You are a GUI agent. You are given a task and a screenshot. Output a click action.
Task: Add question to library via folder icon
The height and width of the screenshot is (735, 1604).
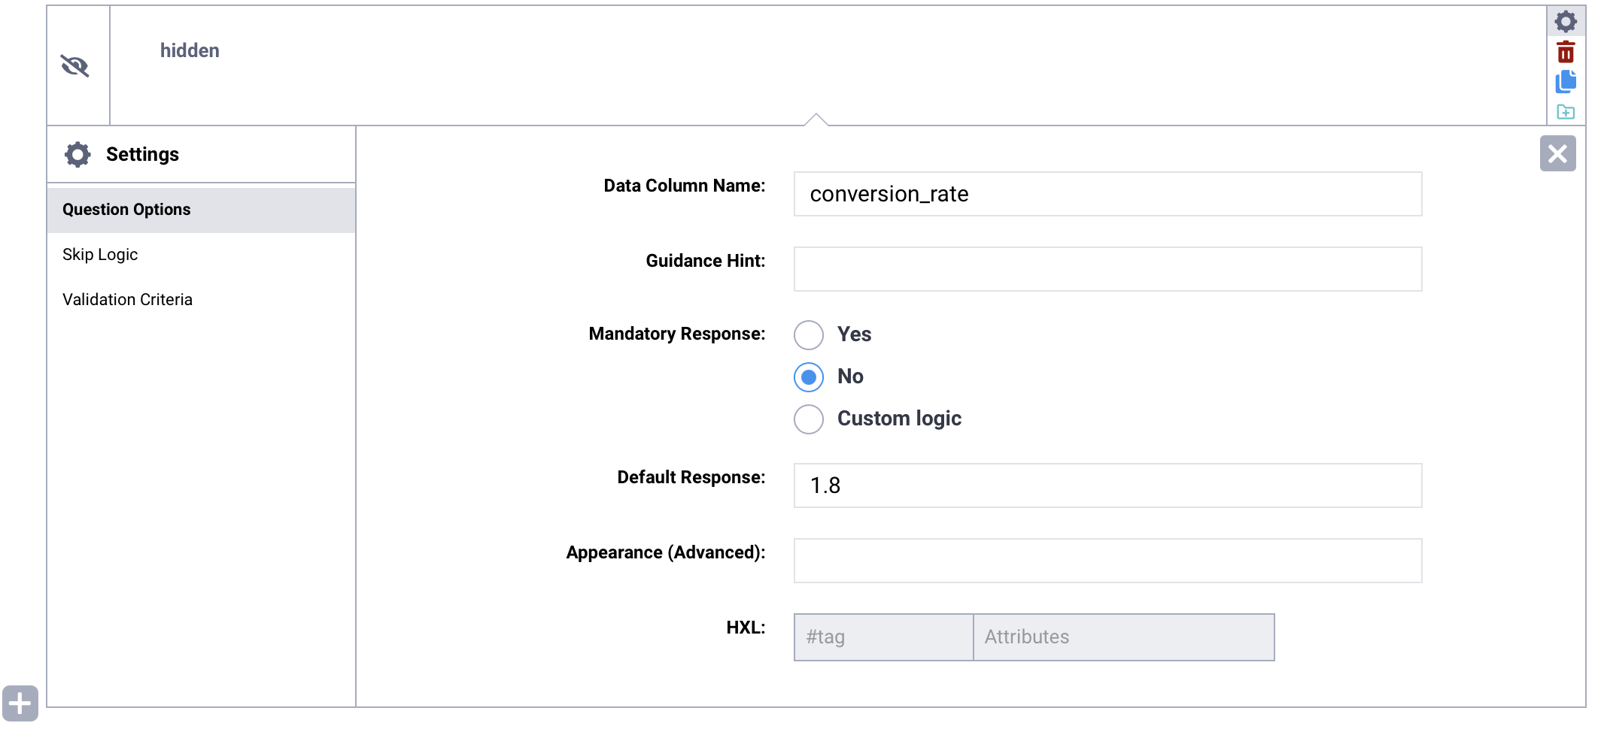(x=1567, y=112)
